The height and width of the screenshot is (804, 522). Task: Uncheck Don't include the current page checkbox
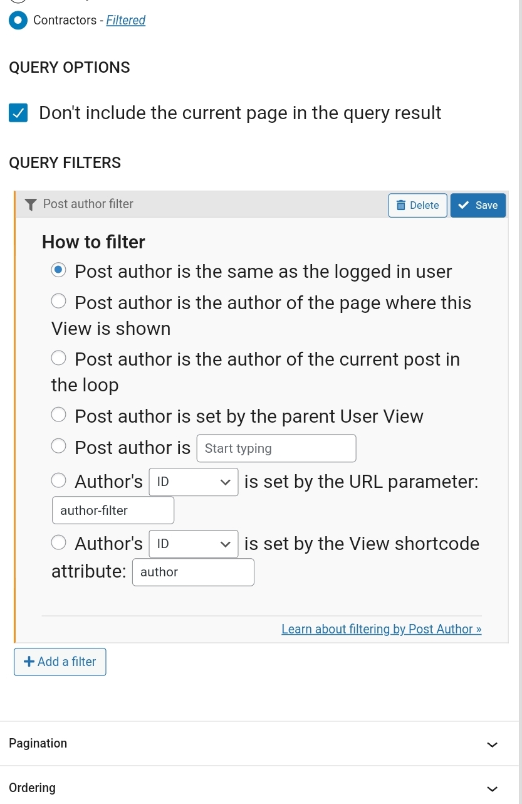click(18, 114)
